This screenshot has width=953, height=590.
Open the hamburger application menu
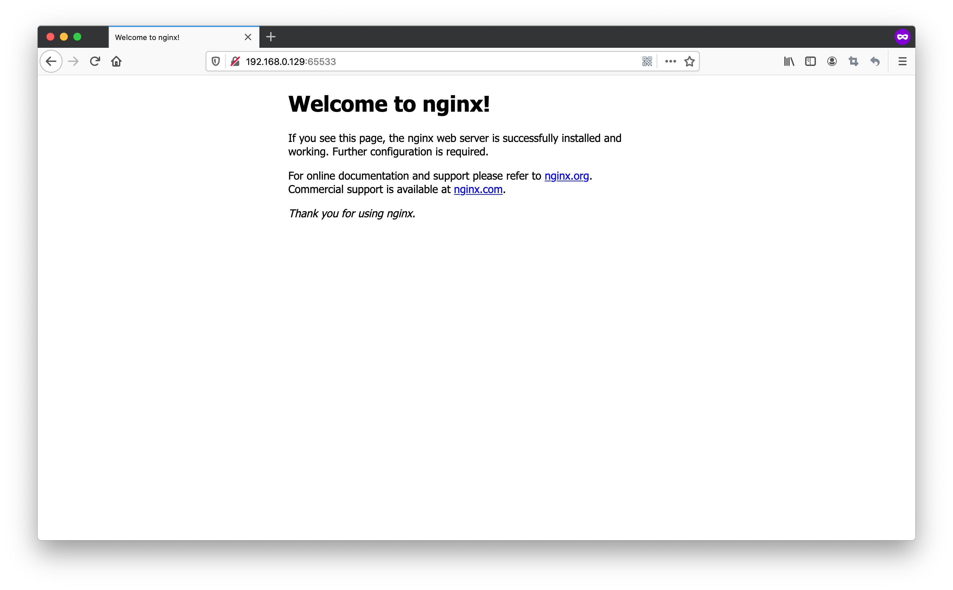[902, 61]
